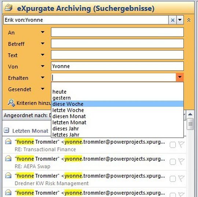Select gestern from the date list
The width and height of the screenshot is (198, 197).
tap(117, 98)
